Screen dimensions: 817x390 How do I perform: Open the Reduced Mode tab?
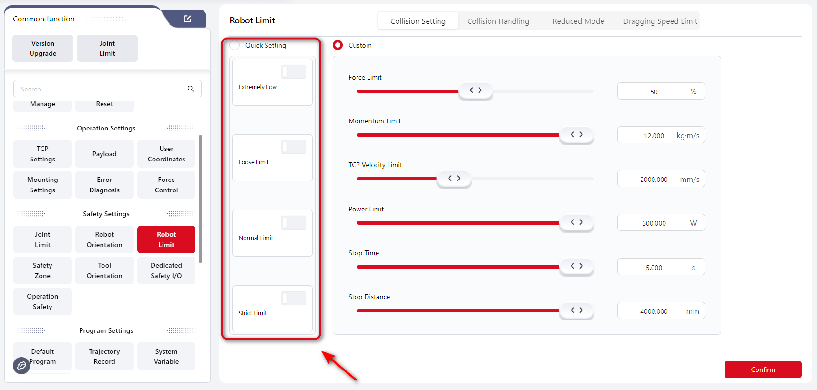(x=578, y=21)
